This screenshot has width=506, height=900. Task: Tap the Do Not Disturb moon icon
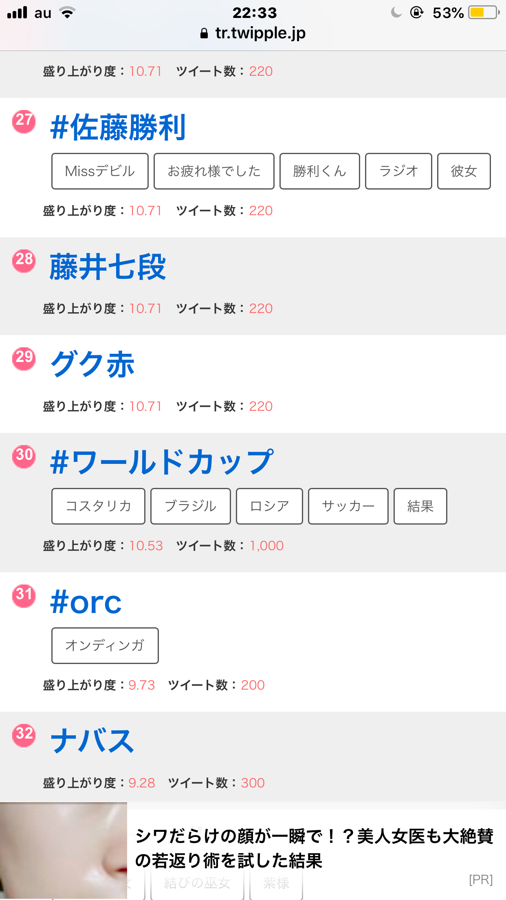click(x=396, y=13)
